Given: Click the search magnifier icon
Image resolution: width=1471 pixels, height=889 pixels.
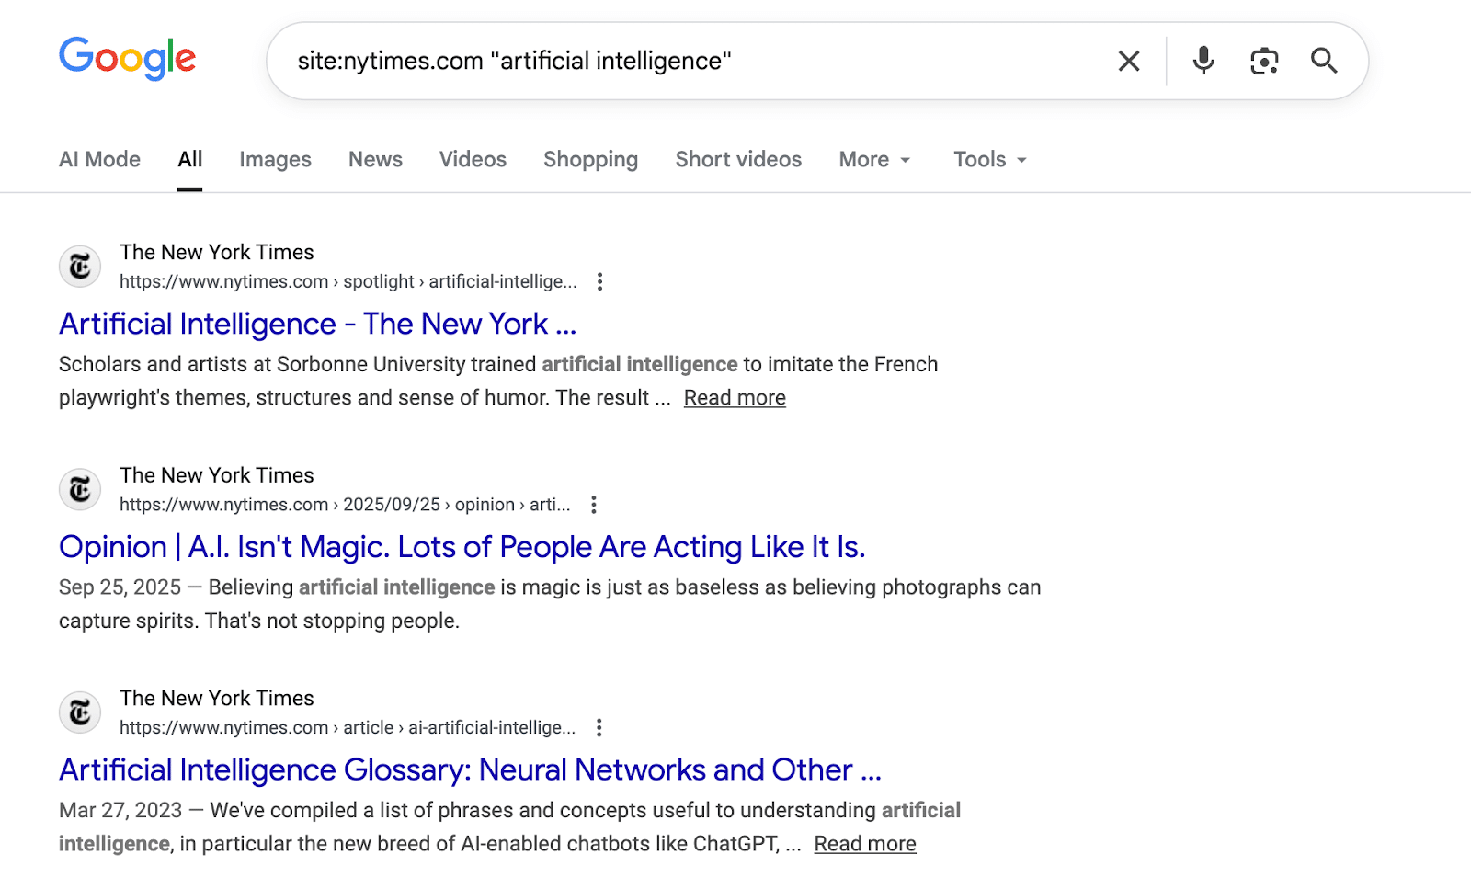Looking at the screenshot, I should [x=1324, y=61].
